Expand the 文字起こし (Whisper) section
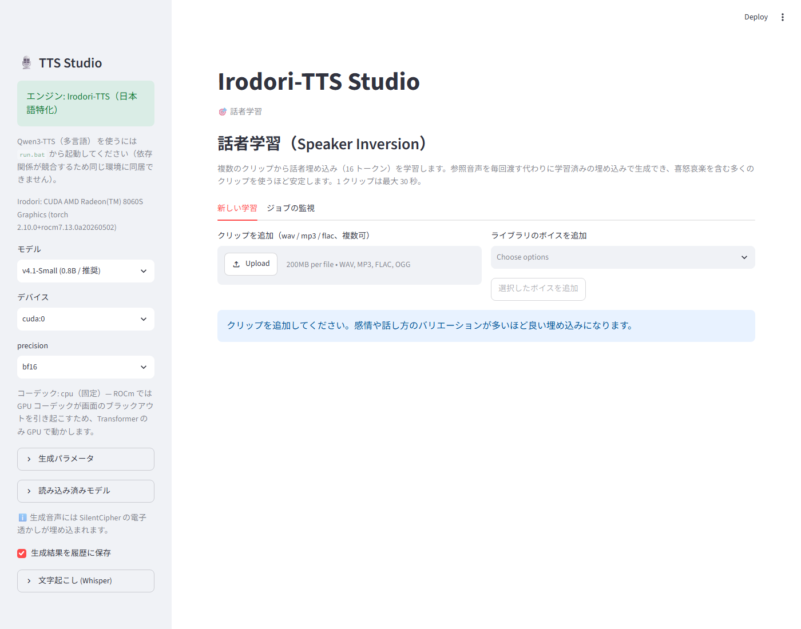The image size is (801, 629). tap(86, 581)
